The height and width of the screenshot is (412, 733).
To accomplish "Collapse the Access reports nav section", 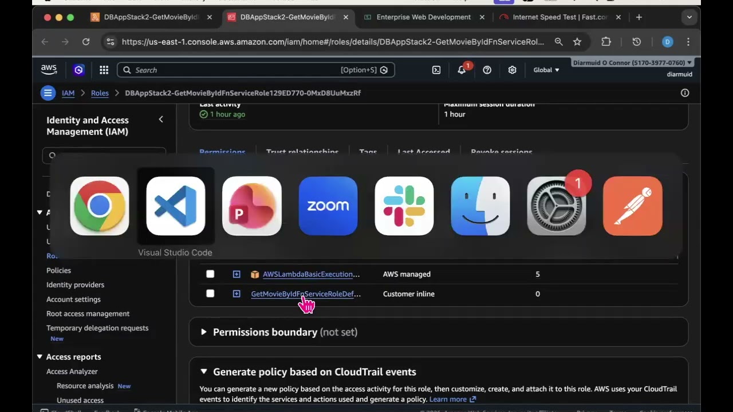I will tap(40, 356).
